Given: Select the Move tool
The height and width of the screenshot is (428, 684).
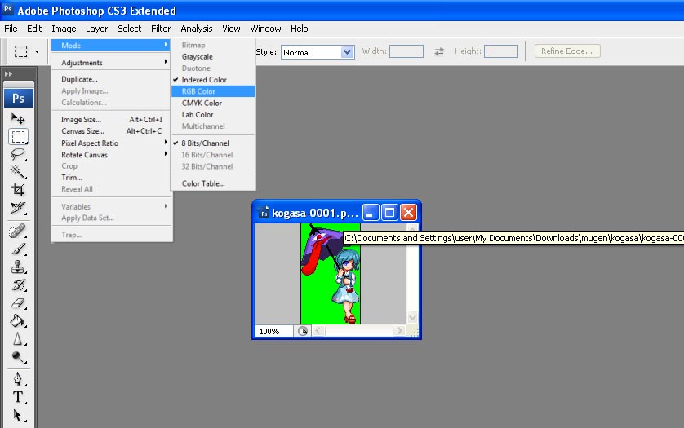Looking at the screenshot, I should [x=18, y=118].
